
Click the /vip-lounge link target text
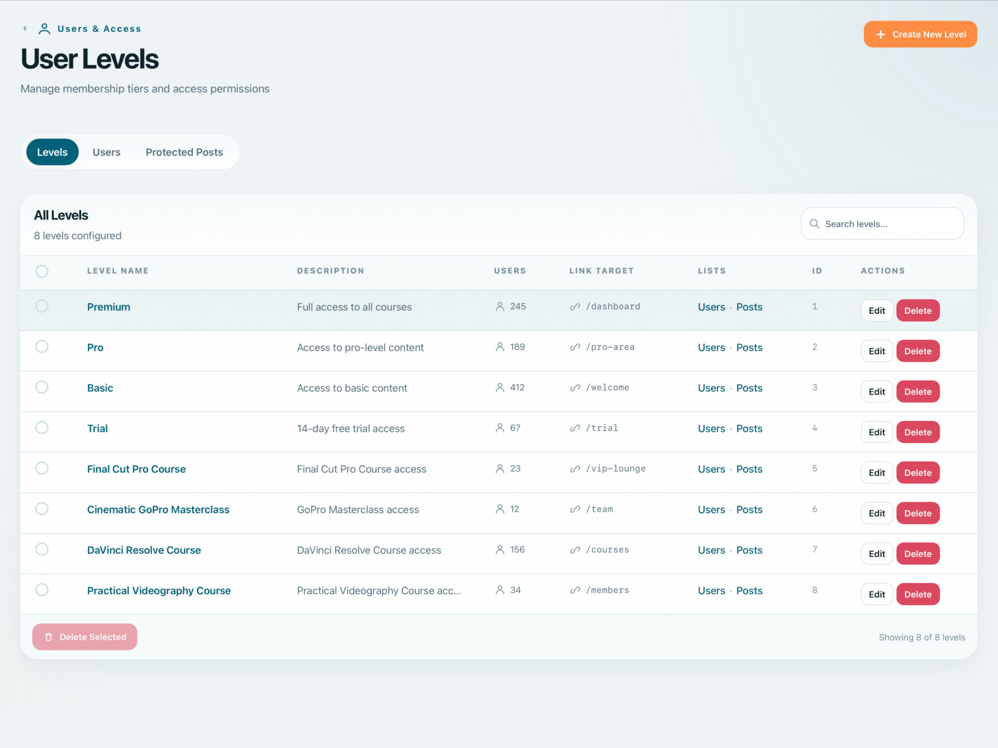[615, 469]
